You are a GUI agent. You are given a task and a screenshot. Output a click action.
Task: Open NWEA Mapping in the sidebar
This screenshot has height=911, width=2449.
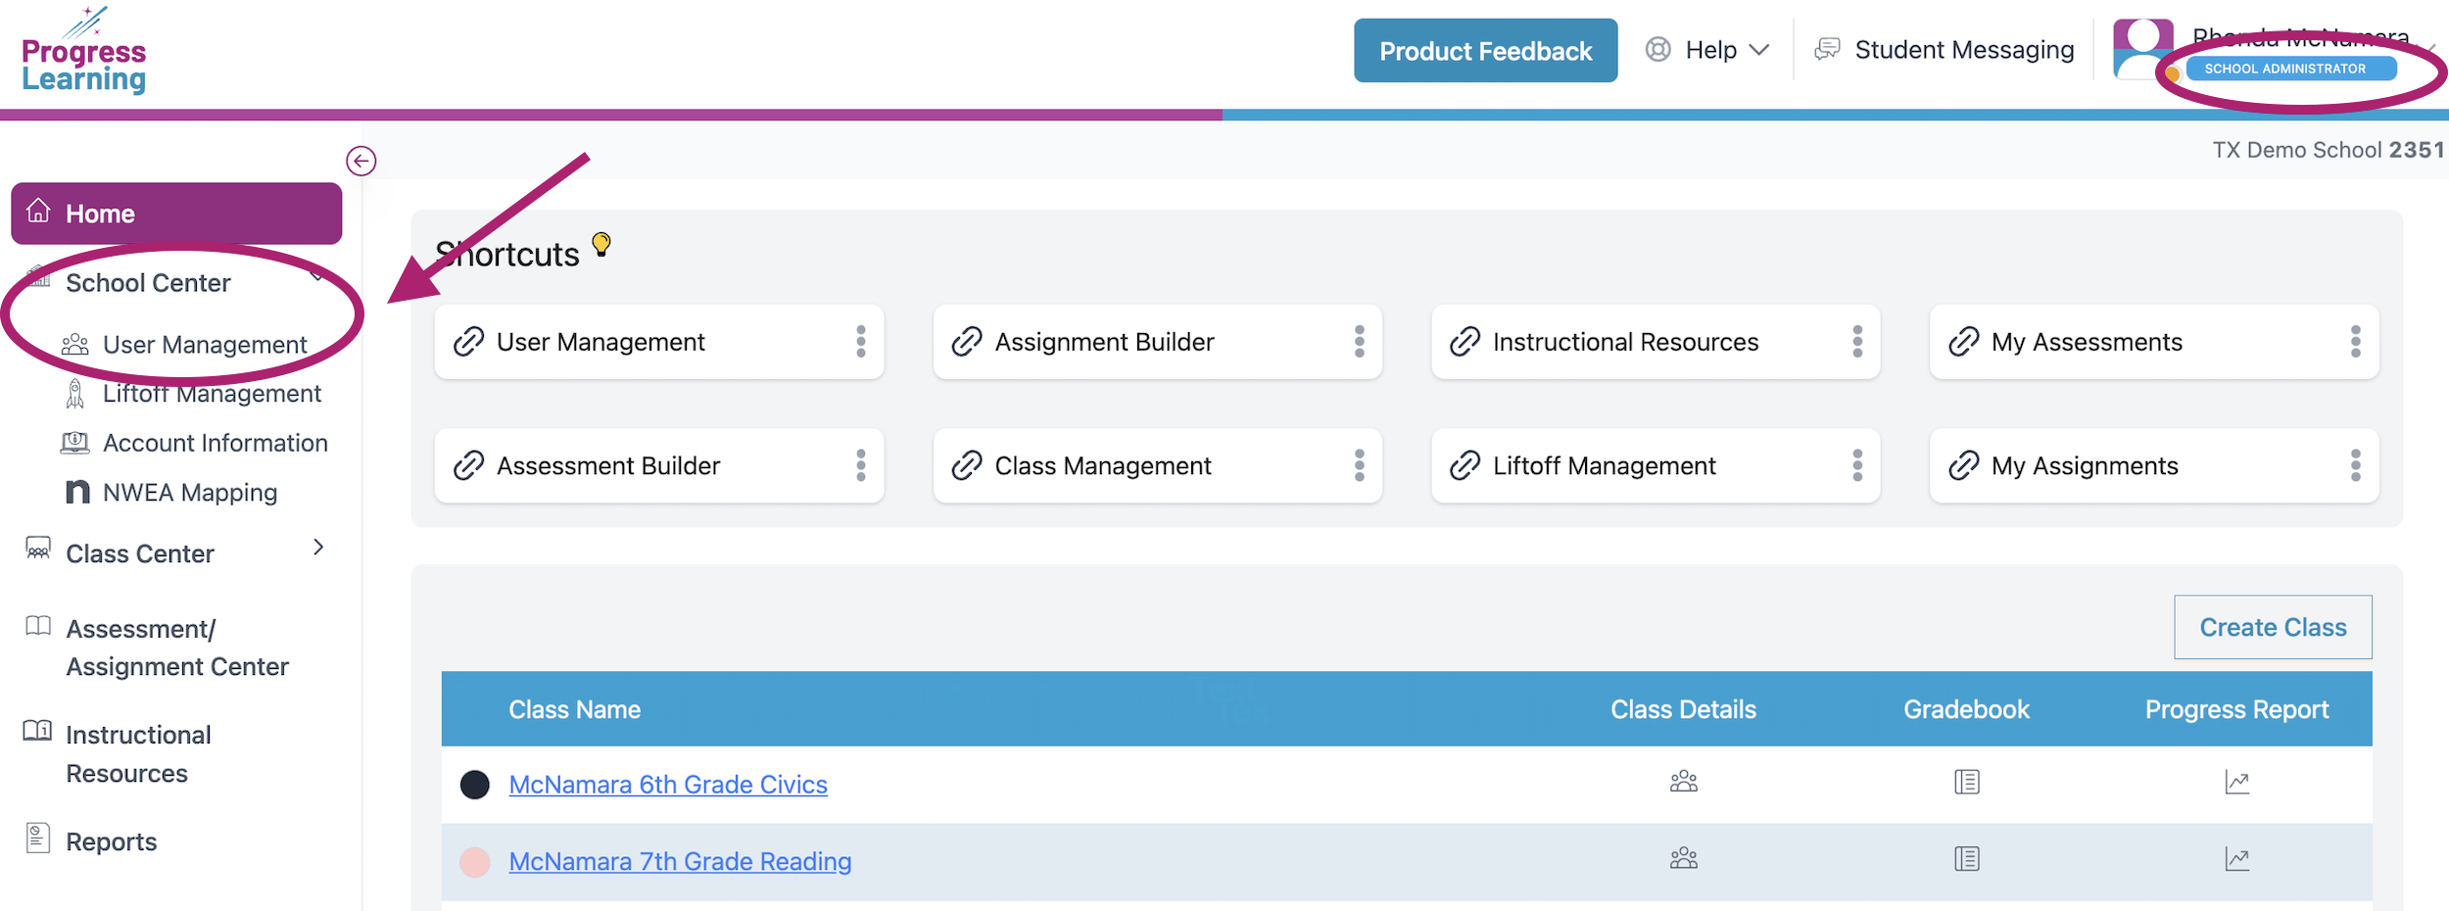[190, 492]
